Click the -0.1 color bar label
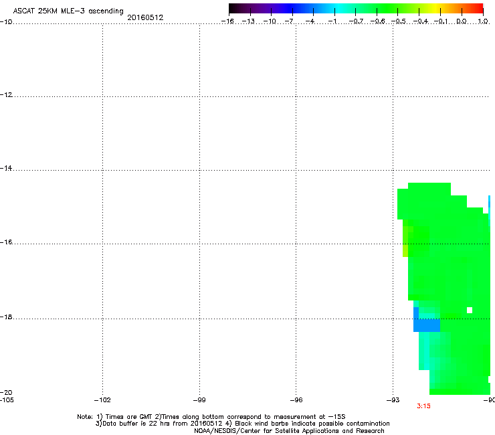Viewport: 495px width, 435px height. (441, 21)
